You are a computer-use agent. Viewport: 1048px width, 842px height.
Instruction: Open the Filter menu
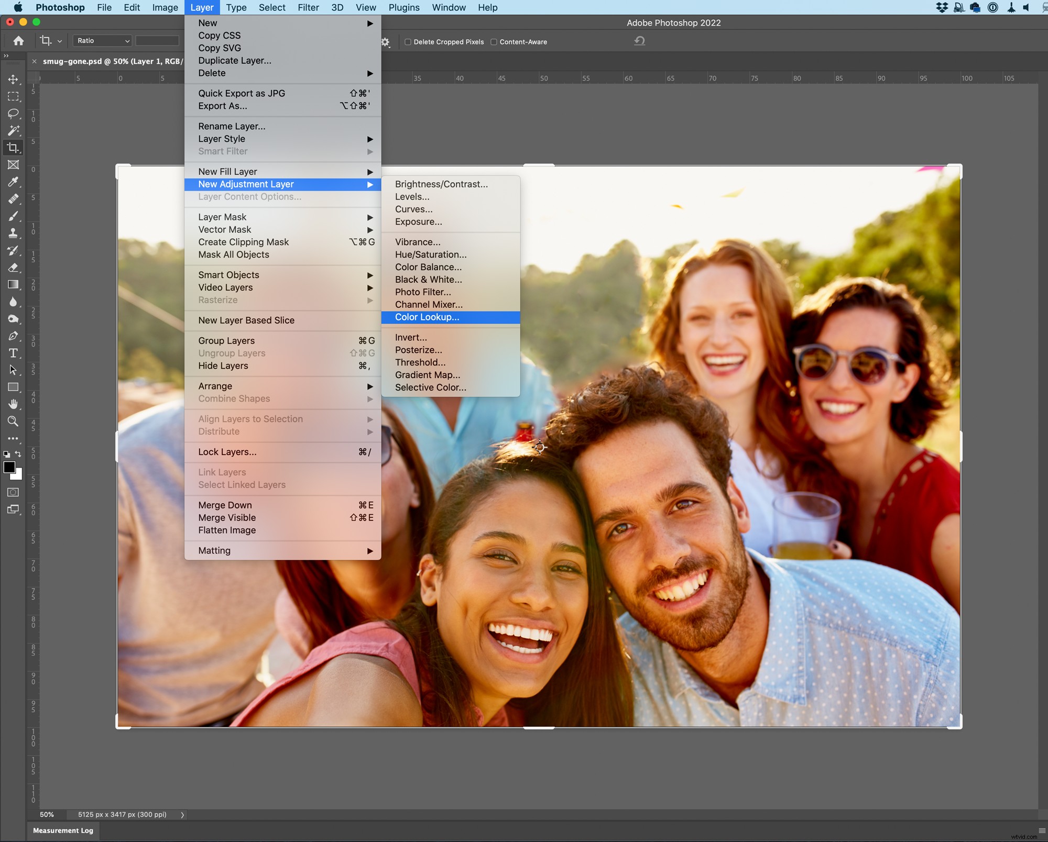[308, 7]
